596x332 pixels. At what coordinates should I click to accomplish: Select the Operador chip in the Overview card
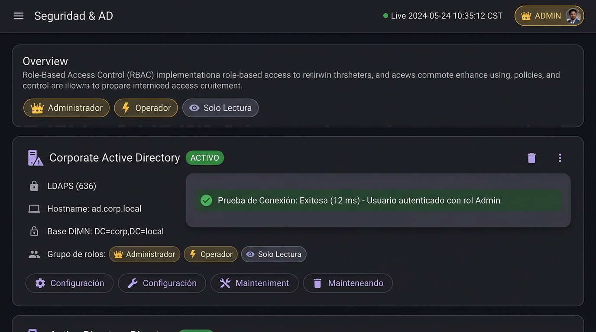(146, 108)
